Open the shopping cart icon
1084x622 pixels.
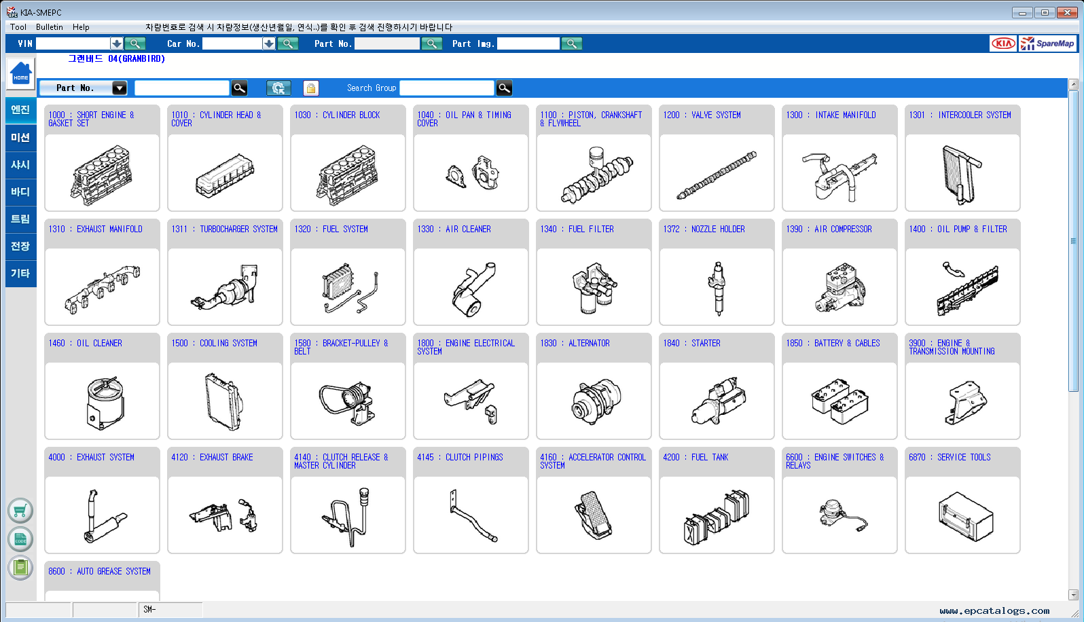20,511
